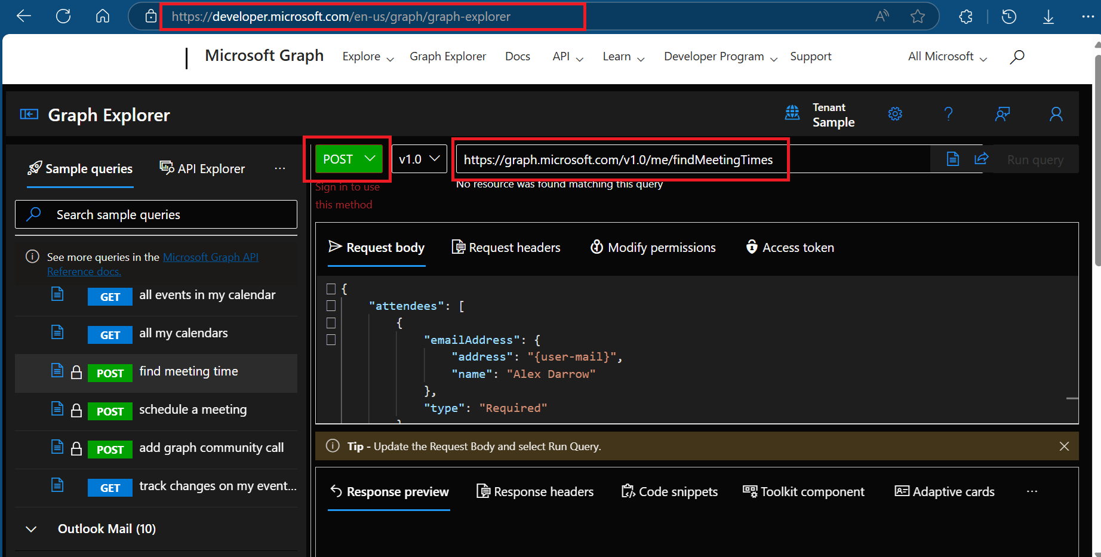
Task: Open the Modify permissions tab
Action: tap(653, 247)
